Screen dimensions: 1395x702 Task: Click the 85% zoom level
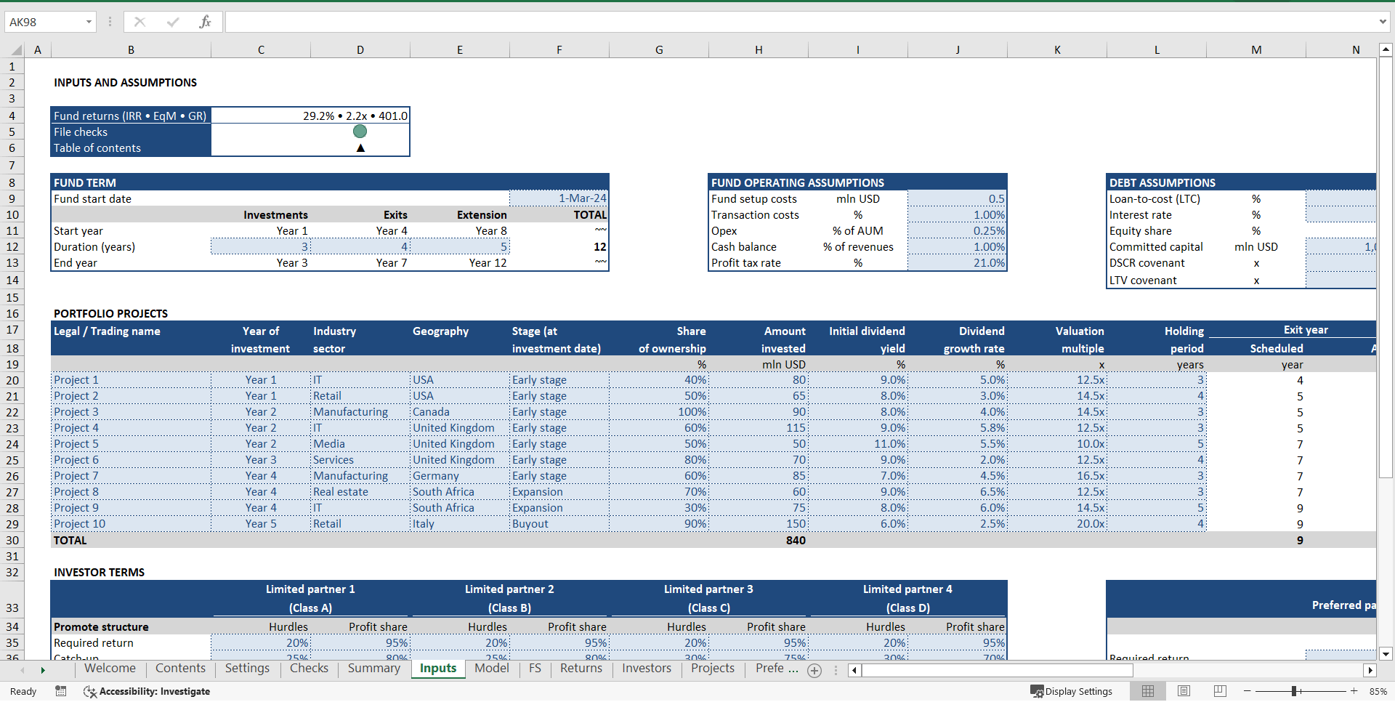coord(1378,691)
